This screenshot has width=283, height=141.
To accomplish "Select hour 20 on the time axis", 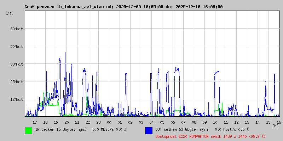I will coord(67,122).
